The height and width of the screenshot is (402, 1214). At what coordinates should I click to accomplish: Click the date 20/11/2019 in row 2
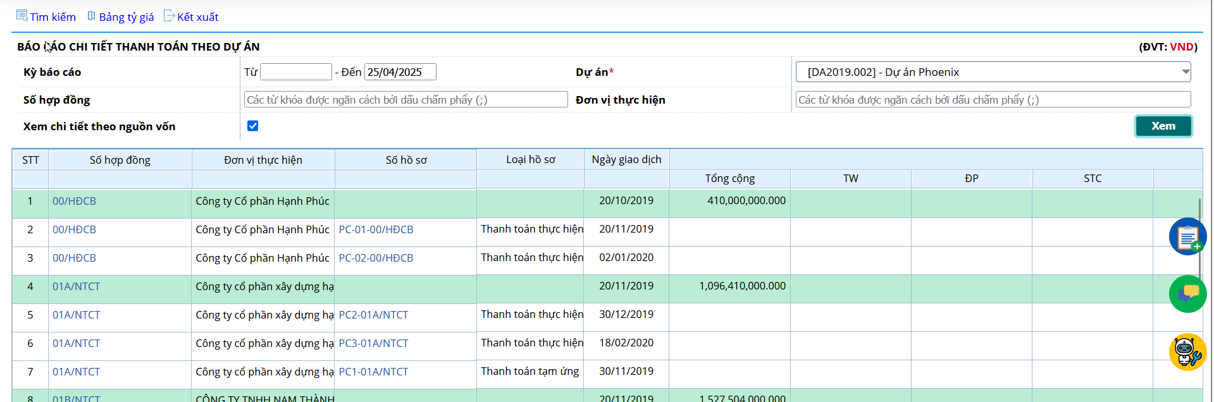pos(626,229)
